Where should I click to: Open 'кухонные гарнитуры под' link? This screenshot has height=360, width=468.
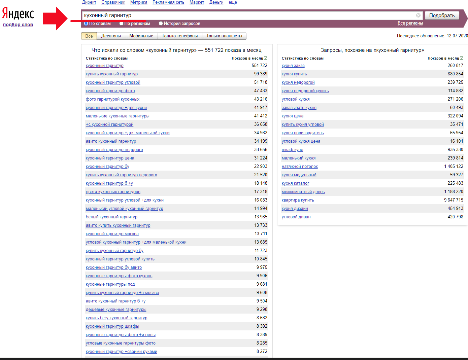pyautogui.click(x=110, y=284)
